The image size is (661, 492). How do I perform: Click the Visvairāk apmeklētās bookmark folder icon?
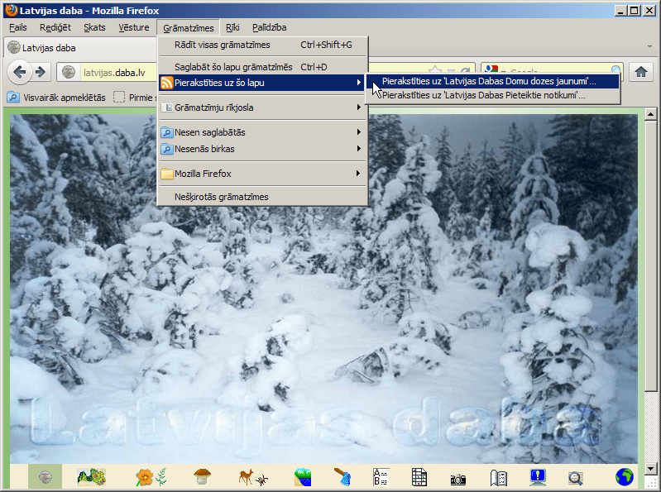pos(13,98)
